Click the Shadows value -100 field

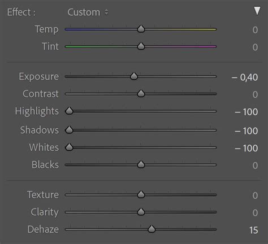coord(247,131)
